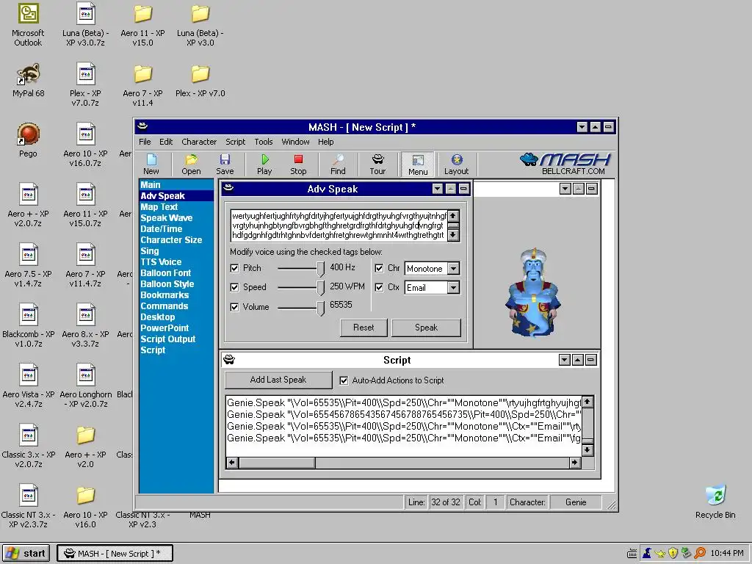The width and height of the screenshot is (752, 564).
Task: Click character preview pane down-arrow button
Action: pos(565,189)
